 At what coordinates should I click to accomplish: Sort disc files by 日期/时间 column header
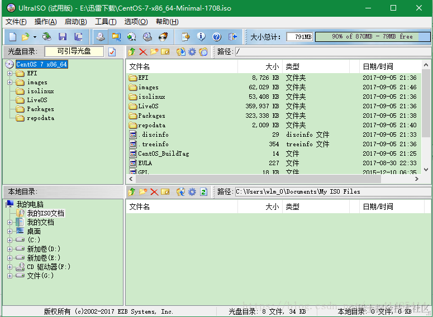coord(390,66)
